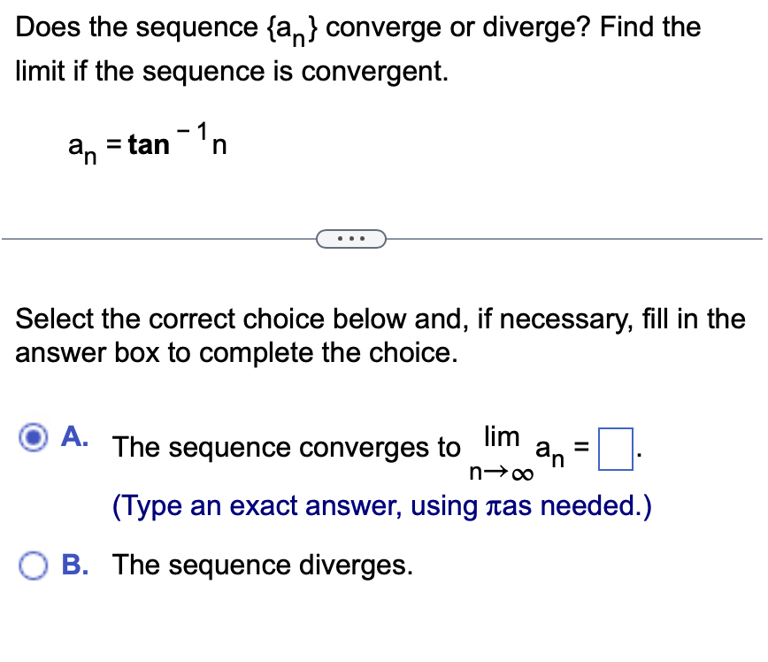The width and height of the screenshot is (768, 662).
Task: Click the letter B choice label
Action: 75,565
